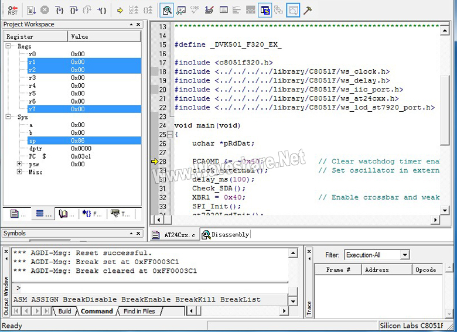Screen dimensions: 457x332
Task: Click the Performance Analyzer icon
Action: coord(237,11)
